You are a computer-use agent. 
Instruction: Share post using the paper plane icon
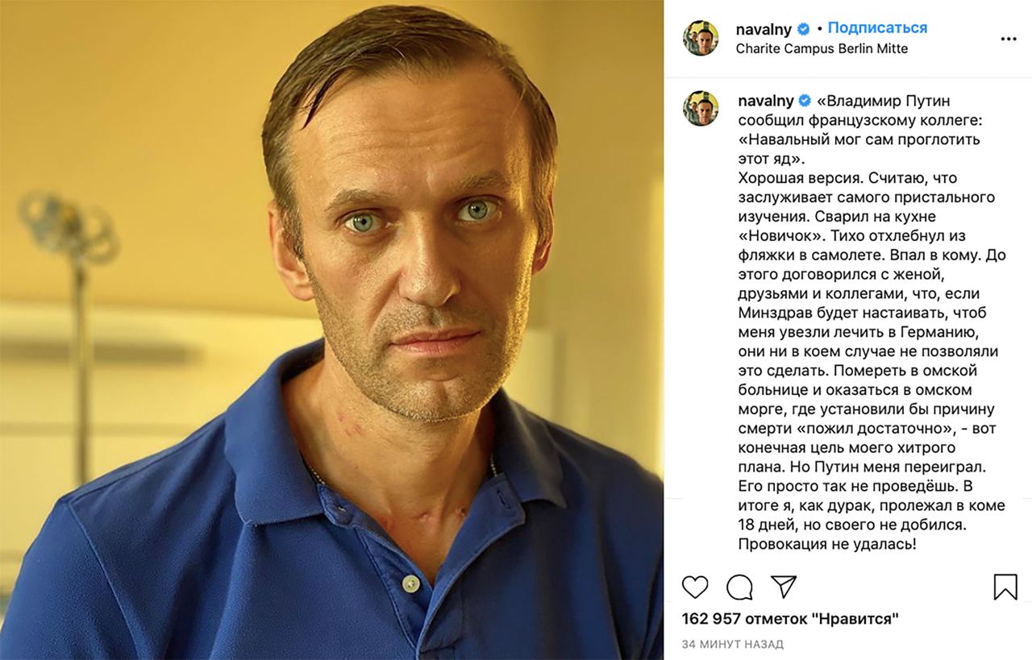point(784,586)
